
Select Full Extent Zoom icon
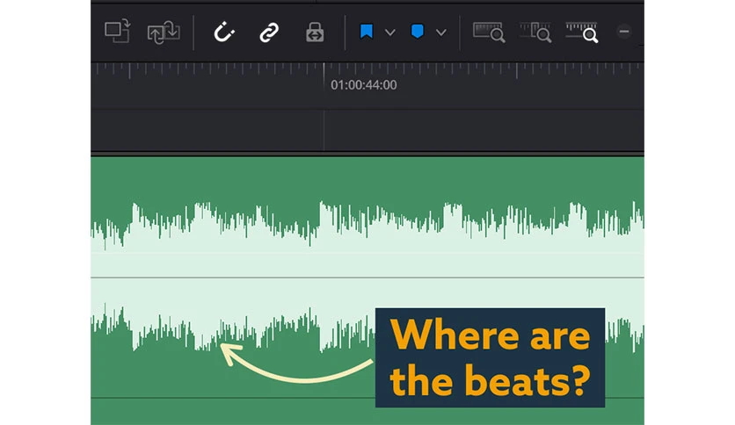489,32
